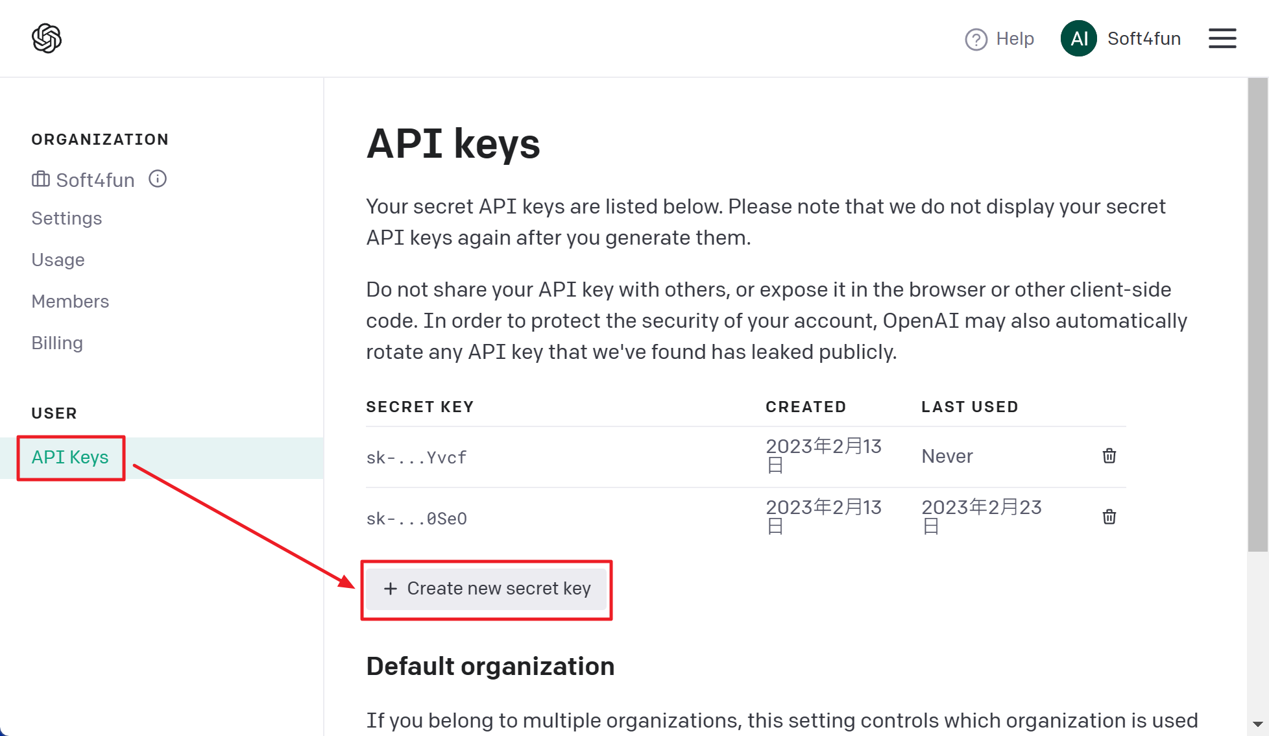This screenshot has width=1269, height=736.
Task: Select API Keys in sidebar
Action: point(70,457)
